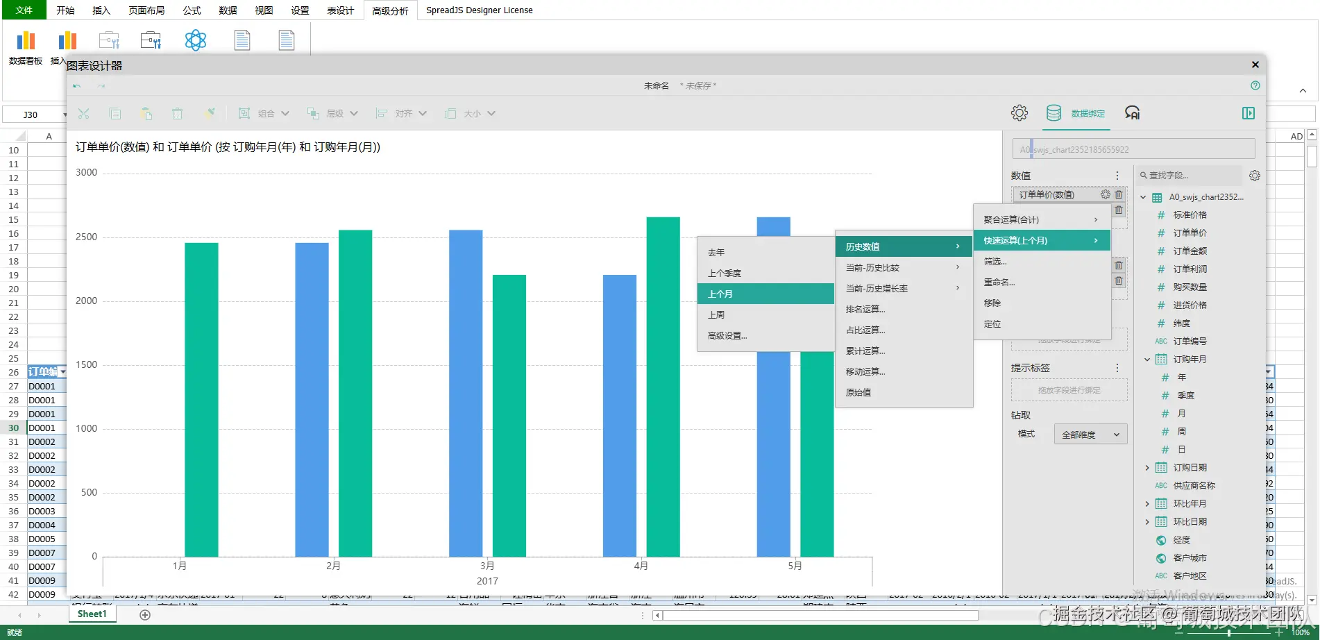Expand the 订购日期 field node

[1147, 468]
